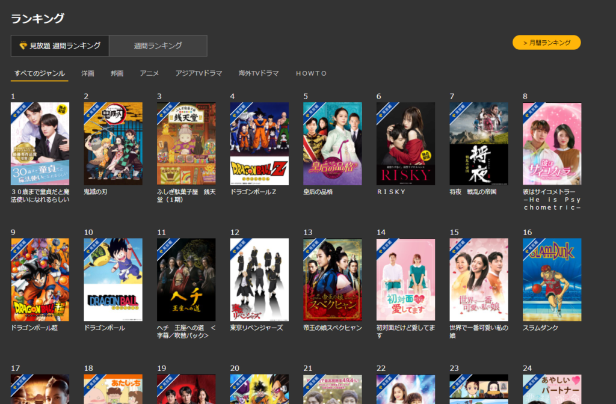The image size is (616, 404).
Task: Open the Dragon Ball Z poster
Action: point(259,144)
